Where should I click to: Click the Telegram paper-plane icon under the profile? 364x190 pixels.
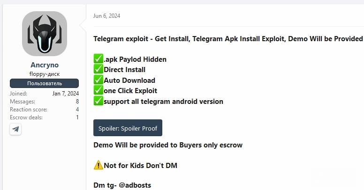click(x=15, y=129)
